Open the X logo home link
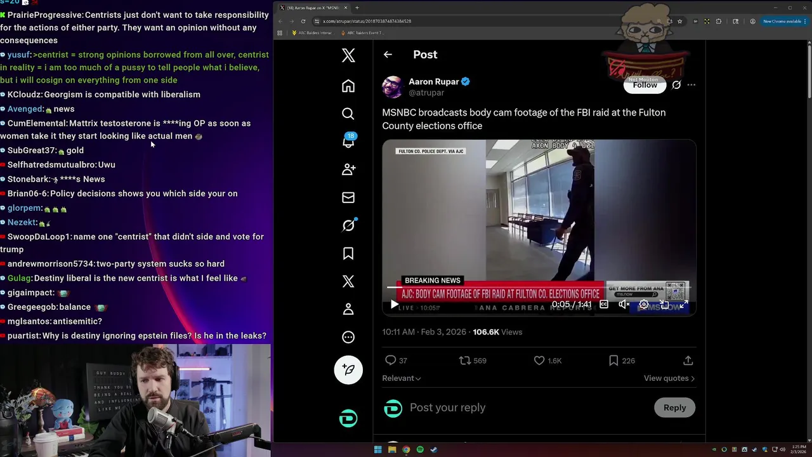The height and width of the screenshot is (457, 812). pos(348,55)
